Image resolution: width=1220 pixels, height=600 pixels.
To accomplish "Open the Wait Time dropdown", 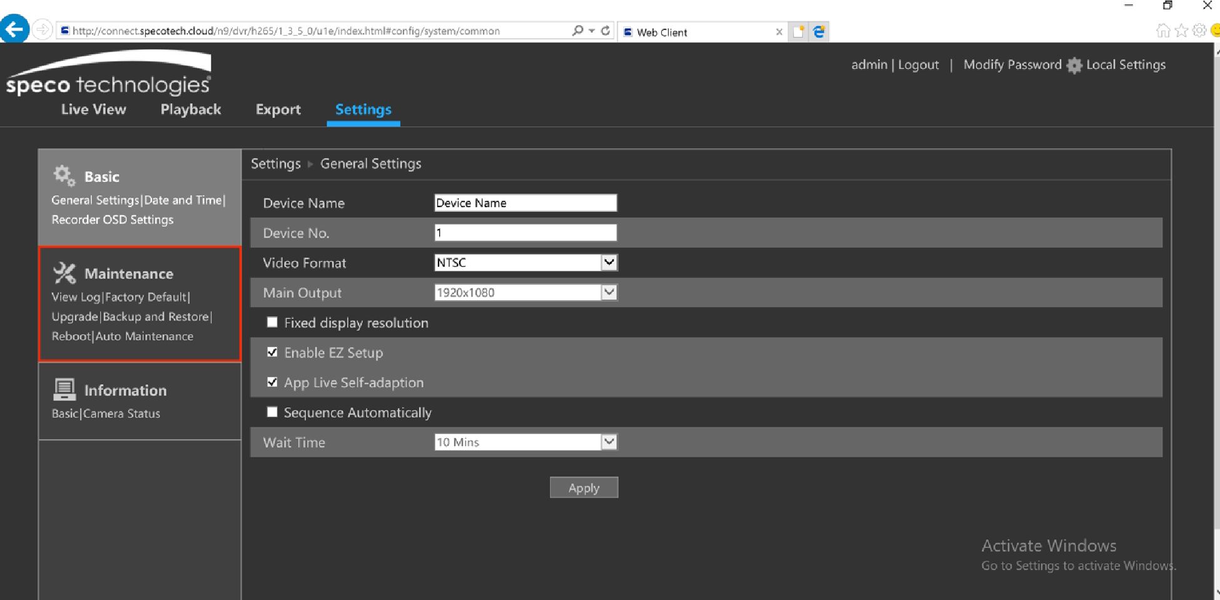I will pyautogui.click(x=609, y=442).
